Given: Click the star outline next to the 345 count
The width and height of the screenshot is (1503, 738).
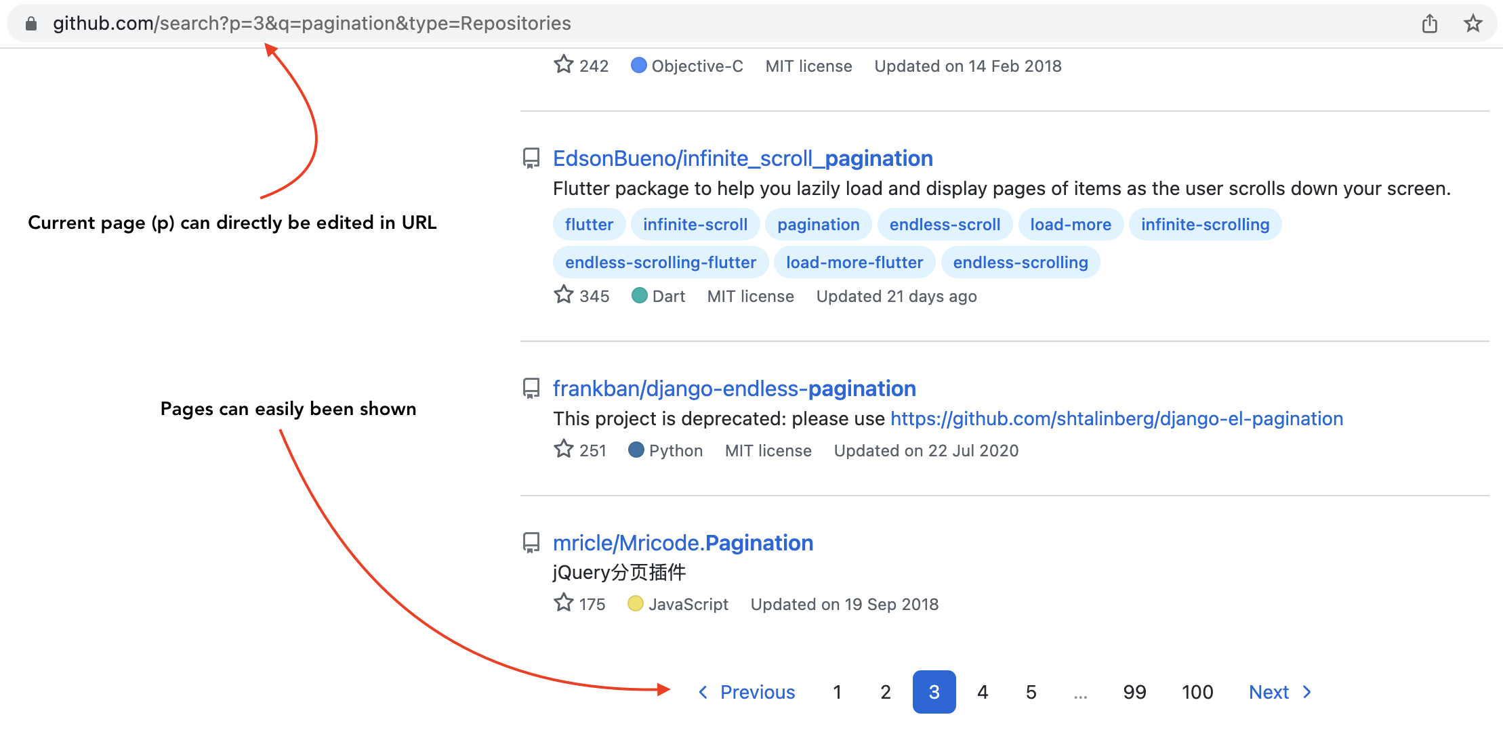Looking at the screenshot, I should [563, 295].
